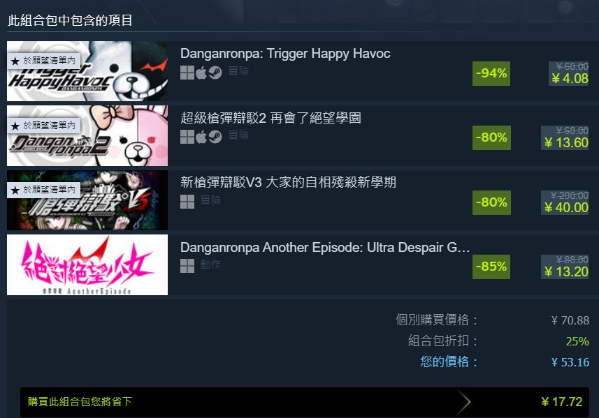This screenshot has width=599, height=418.
Task: Click Apple macOS icon under 超級槍彈辯駁2
Action: [201, 137]
